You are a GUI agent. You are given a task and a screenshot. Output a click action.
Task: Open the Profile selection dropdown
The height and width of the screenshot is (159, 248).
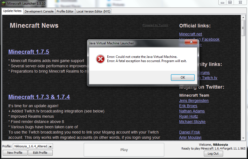pos(50,146)
